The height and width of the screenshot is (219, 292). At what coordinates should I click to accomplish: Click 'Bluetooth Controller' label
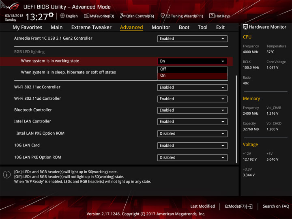(x=33, y=110)
